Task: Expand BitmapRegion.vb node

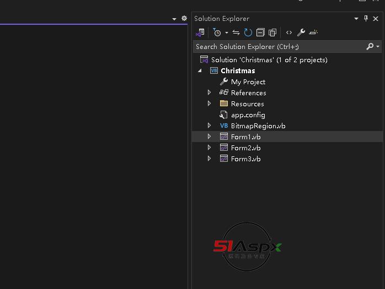Action: tap(209, 126)
